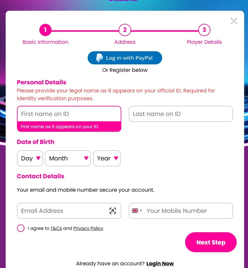This screenshot has width=248, height=268.
Task: Open the T&Cs link
Action: point(56,228)
